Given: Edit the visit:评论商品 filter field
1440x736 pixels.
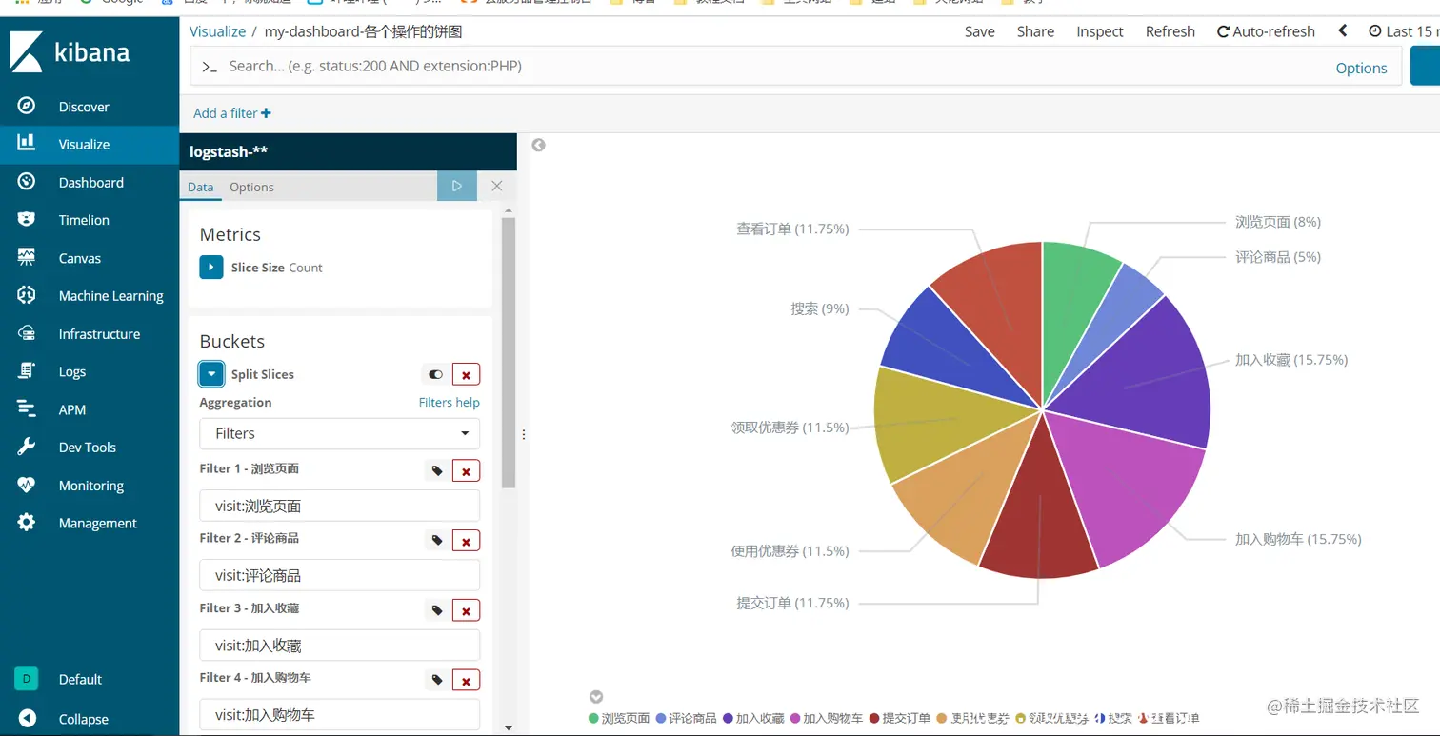Looking at the screenshot, I should coord(340,575).
